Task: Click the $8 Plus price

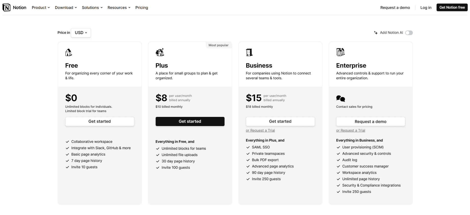Action: click(161, 98)
